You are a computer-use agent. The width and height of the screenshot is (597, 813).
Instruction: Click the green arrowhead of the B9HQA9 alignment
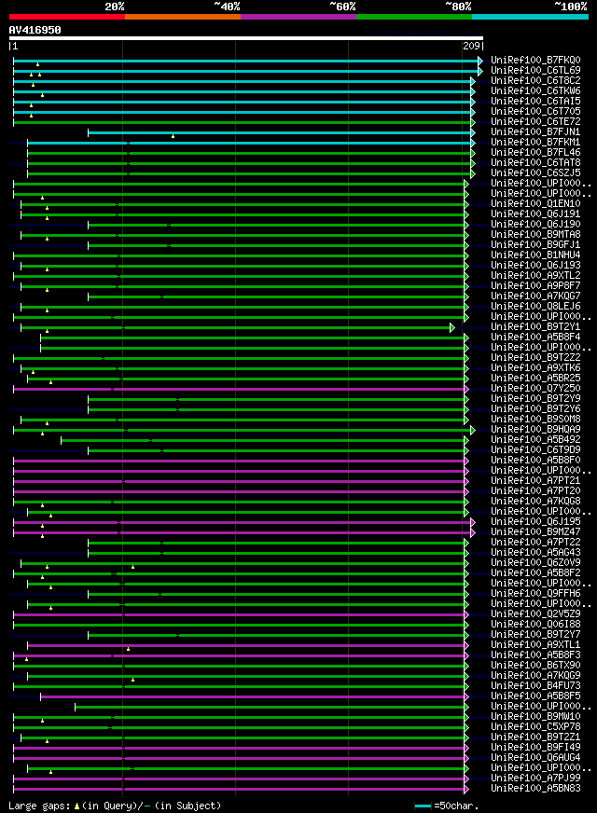[x=473, y=430]
